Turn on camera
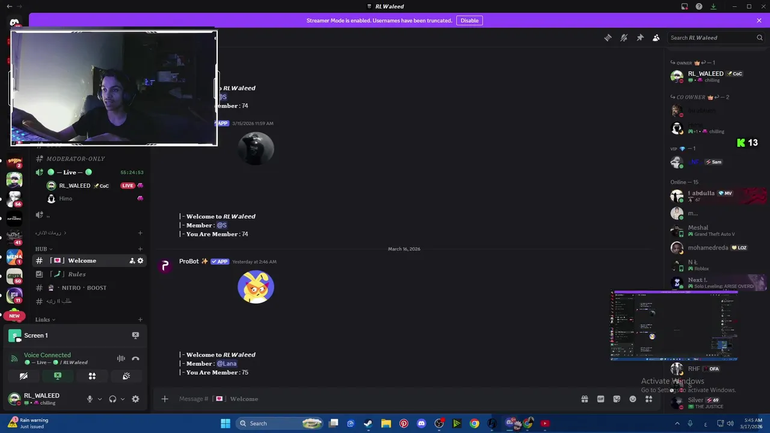This screenshot has height=433, width=770. tap(23, 376)
